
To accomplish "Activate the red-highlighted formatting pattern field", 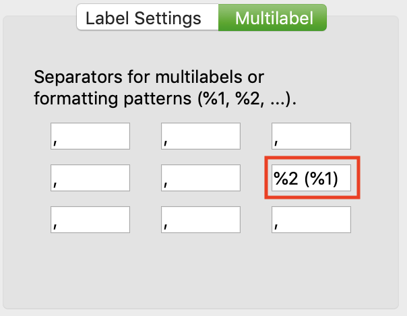I will [x=311, y=178].
